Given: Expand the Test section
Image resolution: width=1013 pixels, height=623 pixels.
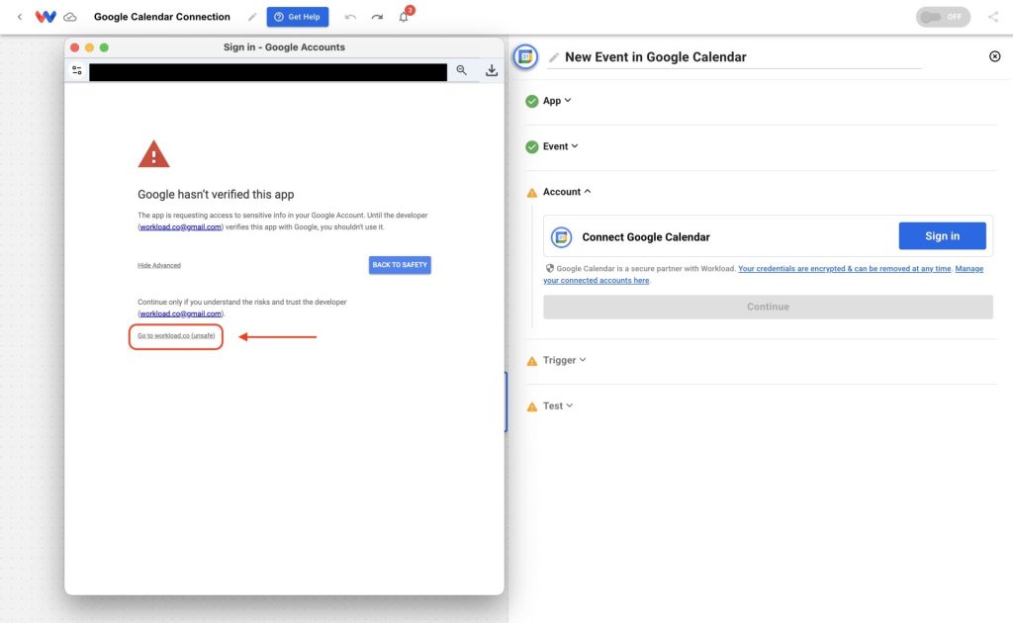Looking at the screenshot, I should pyautogui.click(x=558, y=406).
